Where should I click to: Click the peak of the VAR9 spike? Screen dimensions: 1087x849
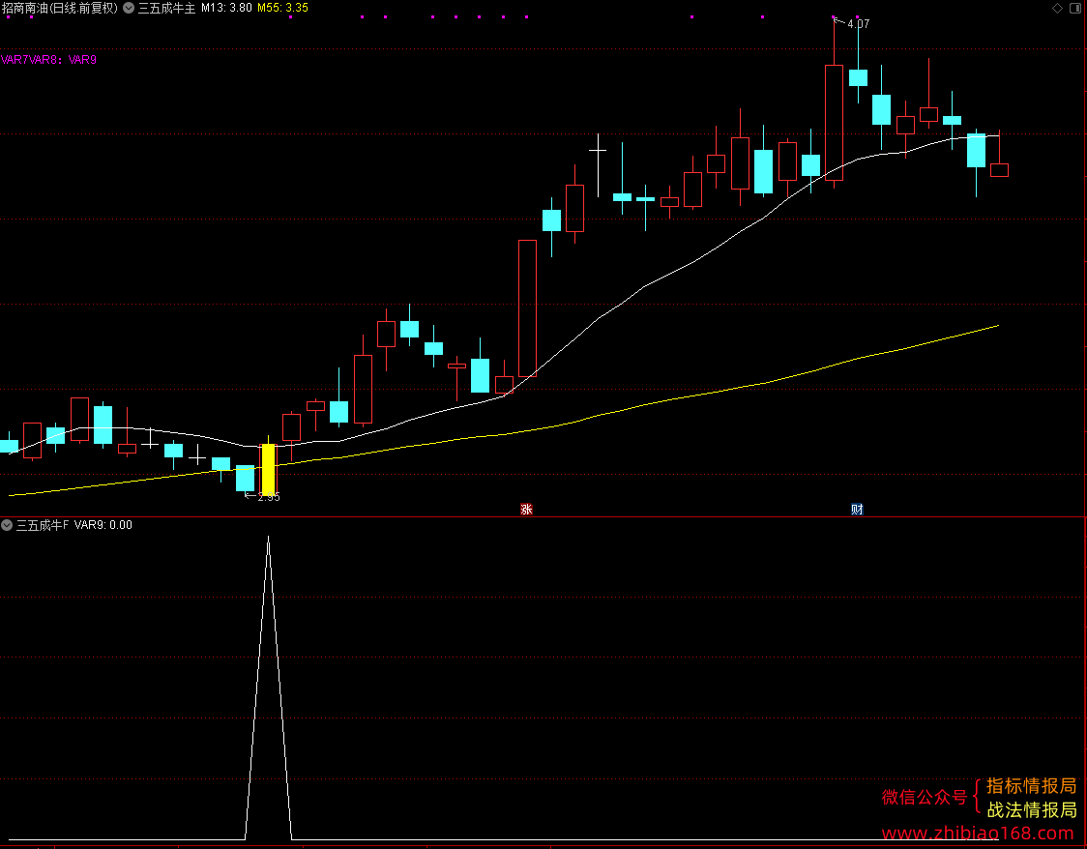[268, 537]
